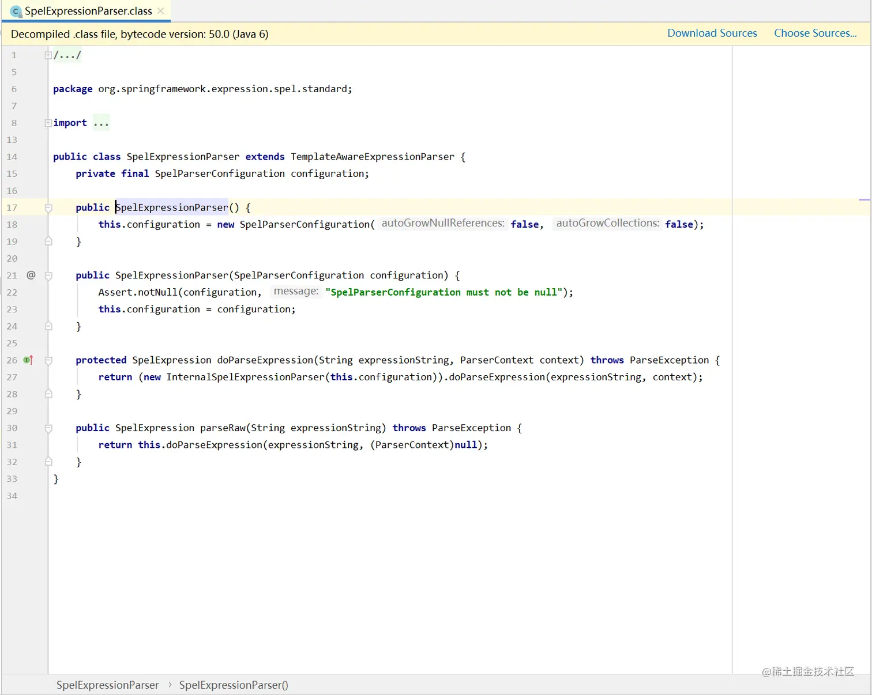This screenshot has width=872, height=695.
Task: Click the "SpelParserConfiguration must not be null" string
Action: coord(443,292)
